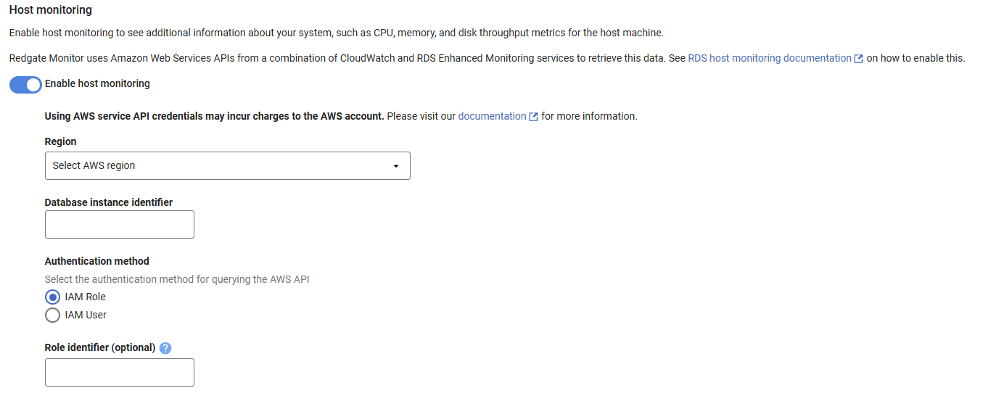The width and height of the screenshot is (1004, 396).
Task: Disable the Enable host monitoring switch
Action: [x=25, y=84]
